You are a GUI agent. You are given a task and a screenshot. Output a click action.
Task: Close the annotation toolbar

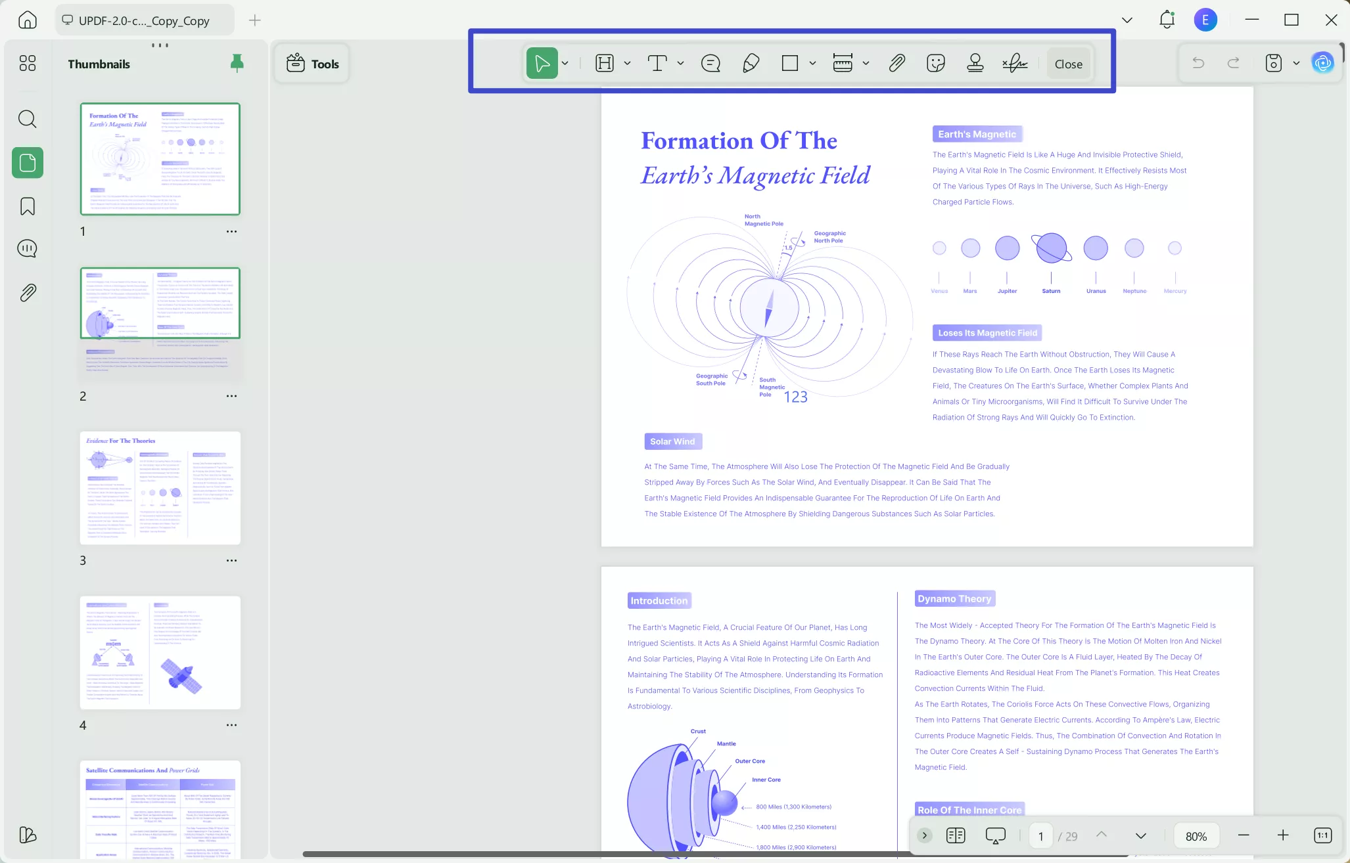[x=1067, y=63]
